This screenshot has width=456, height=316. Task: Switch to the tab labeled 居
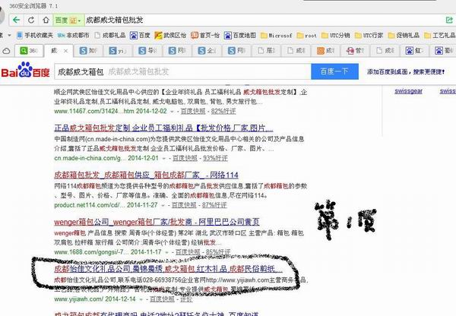267,51
